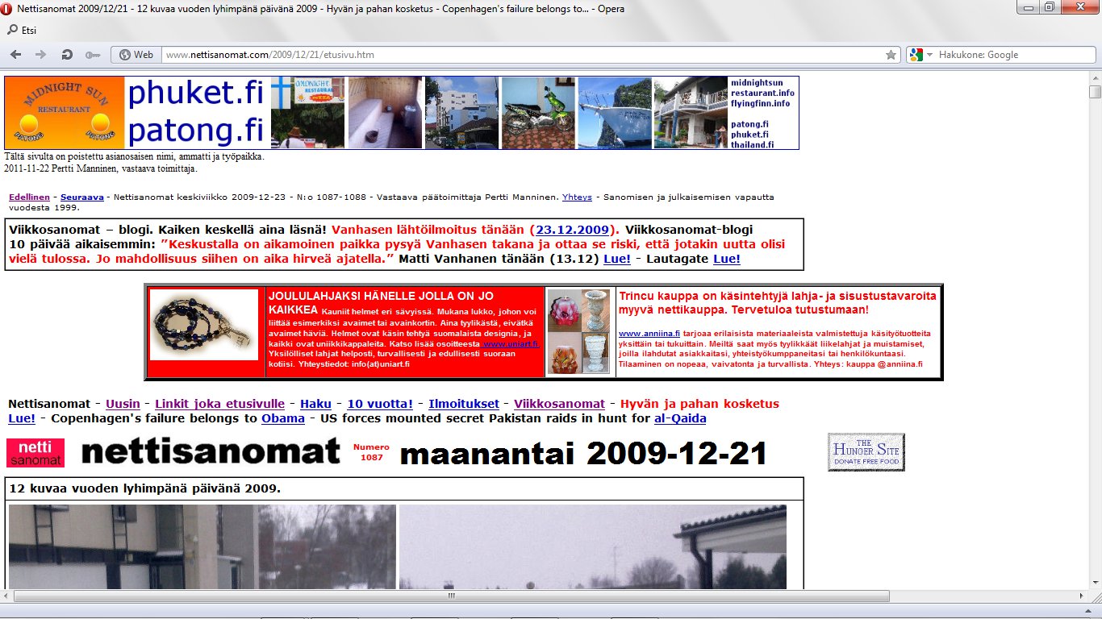This screenshot has width=1102, height=619.
Task: Click the Midnight Sun Restaurant banner image
Action: 65,113
